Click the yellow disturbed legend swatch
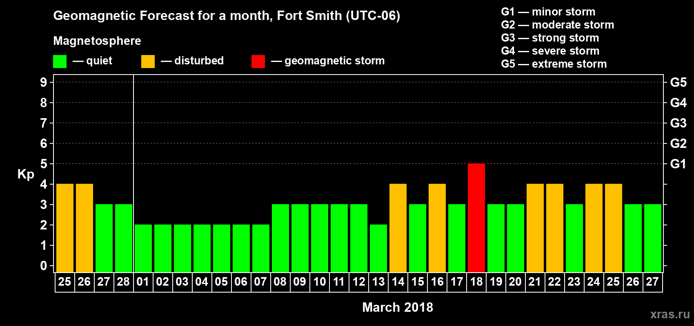This screenshot has height=326, width=694. point(148,62)
